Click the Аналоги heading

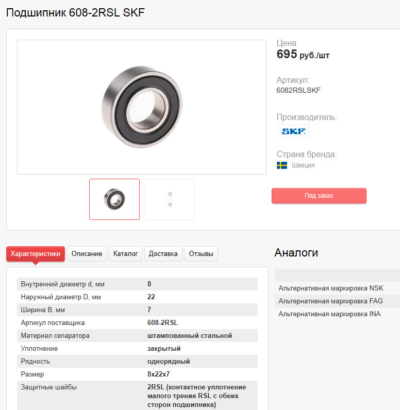[x=296, y=252]
